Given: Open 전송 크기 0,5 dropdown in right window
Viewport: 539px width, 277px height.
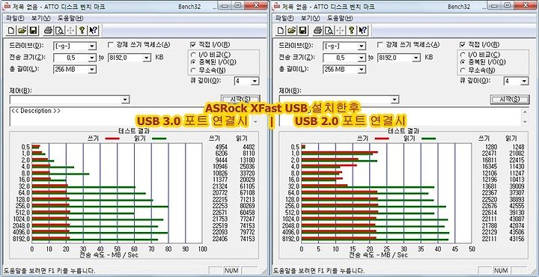Looking at the screenshot, I should pyautogui.click(x=362, y=58).
